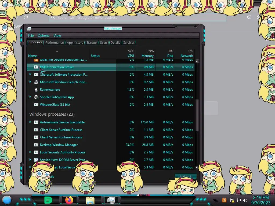Click the network tray icon
Viewport: 275px width, 206px height.
(x=239, y=200)
